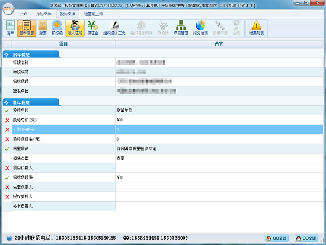The height and width of the screenshot is (245, 326).
Task: Click the rightmost QQ交谈 button
Action: [x=306, y=238]
